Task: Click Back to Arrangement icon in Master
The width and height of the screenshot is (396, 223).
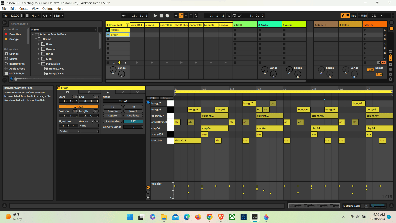Action: click(x=384, y=63)
